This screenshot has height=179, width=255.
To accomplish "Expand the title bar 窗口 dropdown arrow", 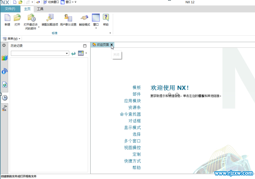I will pos(73,2).
